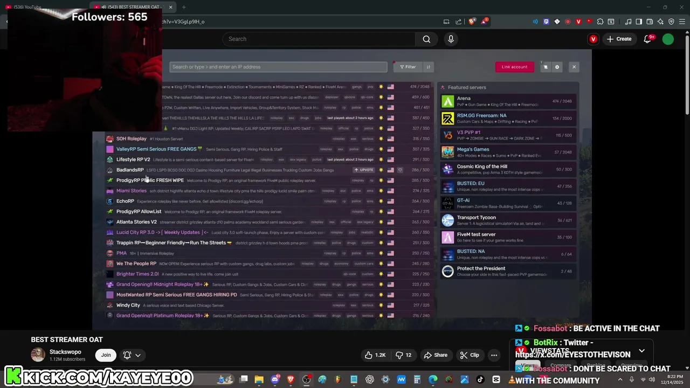Select the Atlanta Stories V2 server

pos(270,222)
